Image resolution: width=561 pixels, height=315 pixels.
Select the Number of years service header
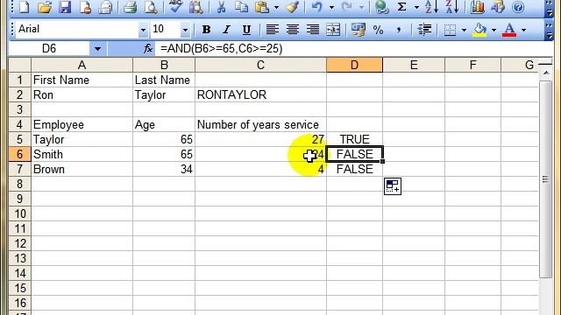tap(260, 124)
